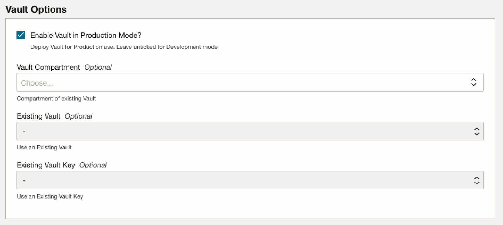Open the Existing Vault Key dropdown
503x225 pixels.
pos(250,180)
